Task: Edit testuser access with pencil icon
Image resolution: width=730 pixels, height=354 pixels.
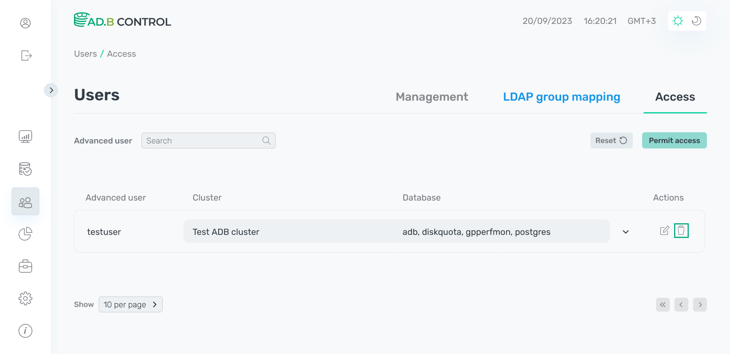Action: click(664, 231)
